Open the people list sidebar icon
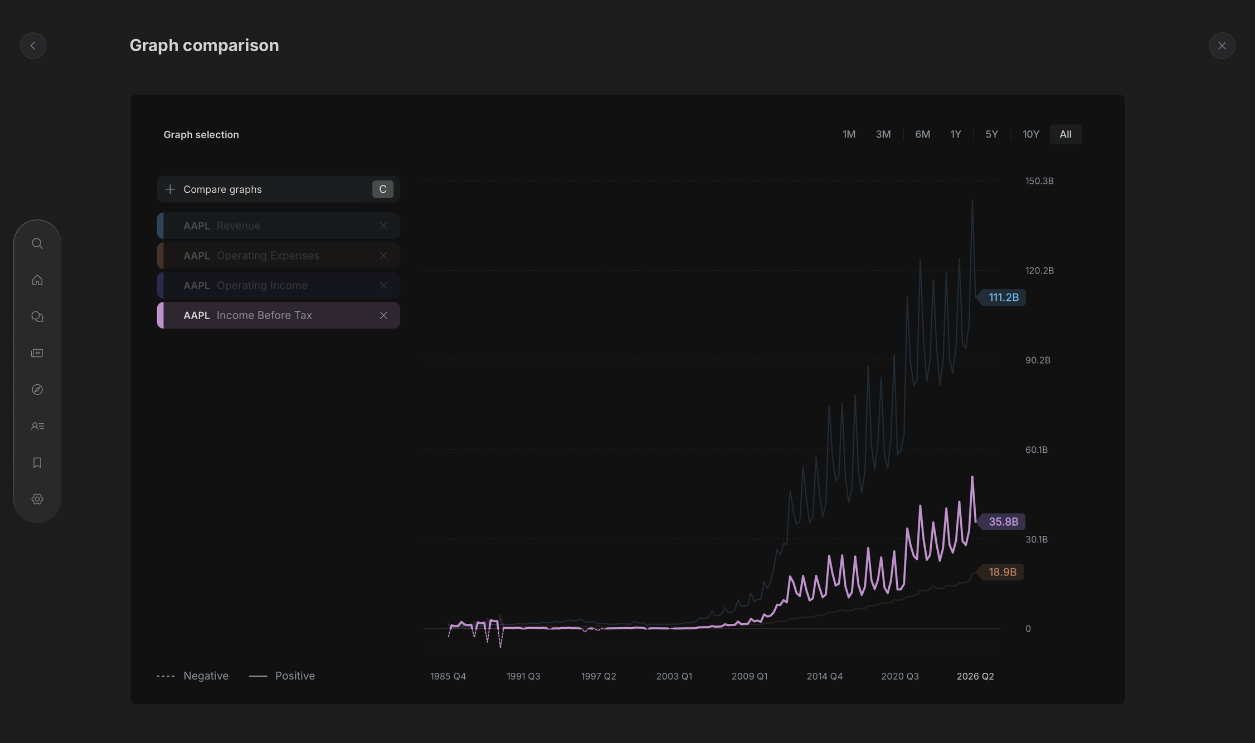Viewport: 1255px width, 743px height. (37, 426)
